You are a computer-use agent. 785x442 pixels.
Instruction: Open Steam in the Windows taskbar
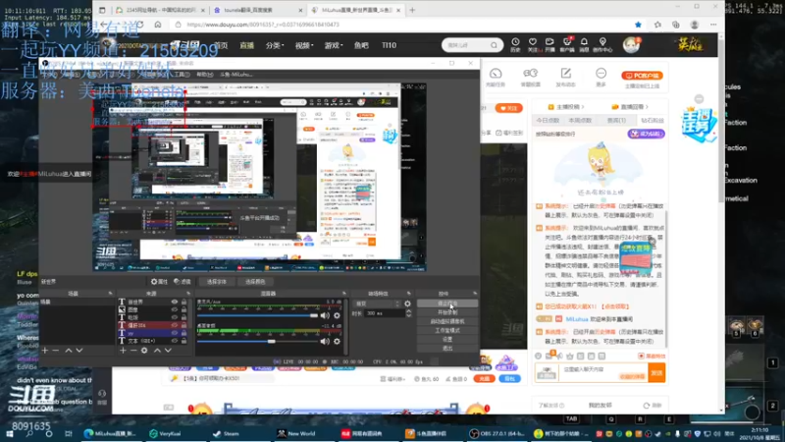[227, 433]
